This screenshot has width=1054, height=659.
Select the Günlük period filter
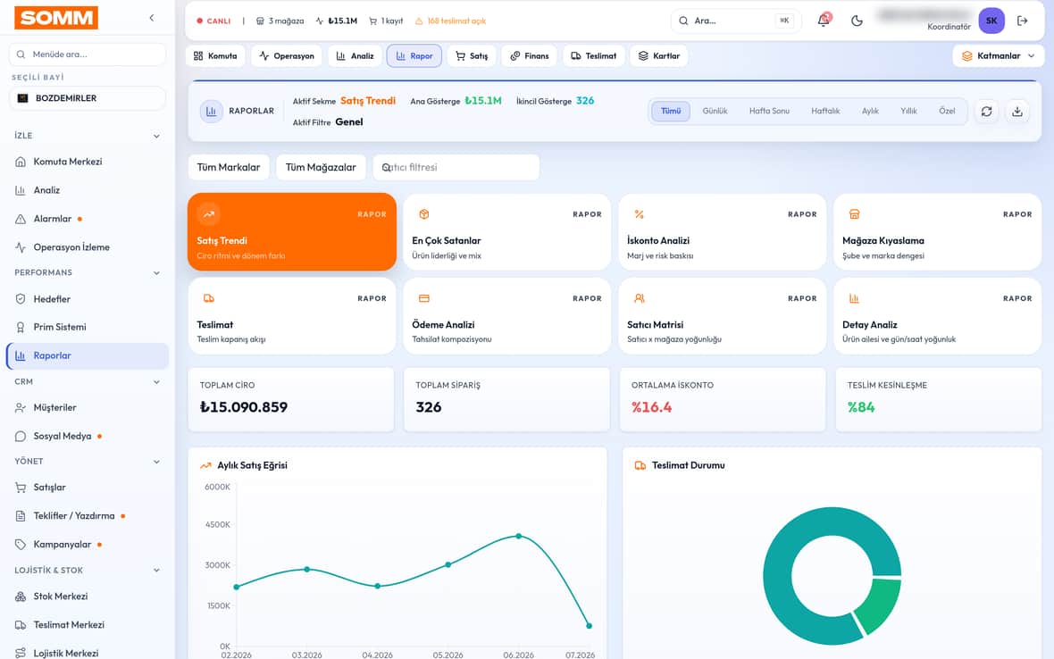coord(715,111)
